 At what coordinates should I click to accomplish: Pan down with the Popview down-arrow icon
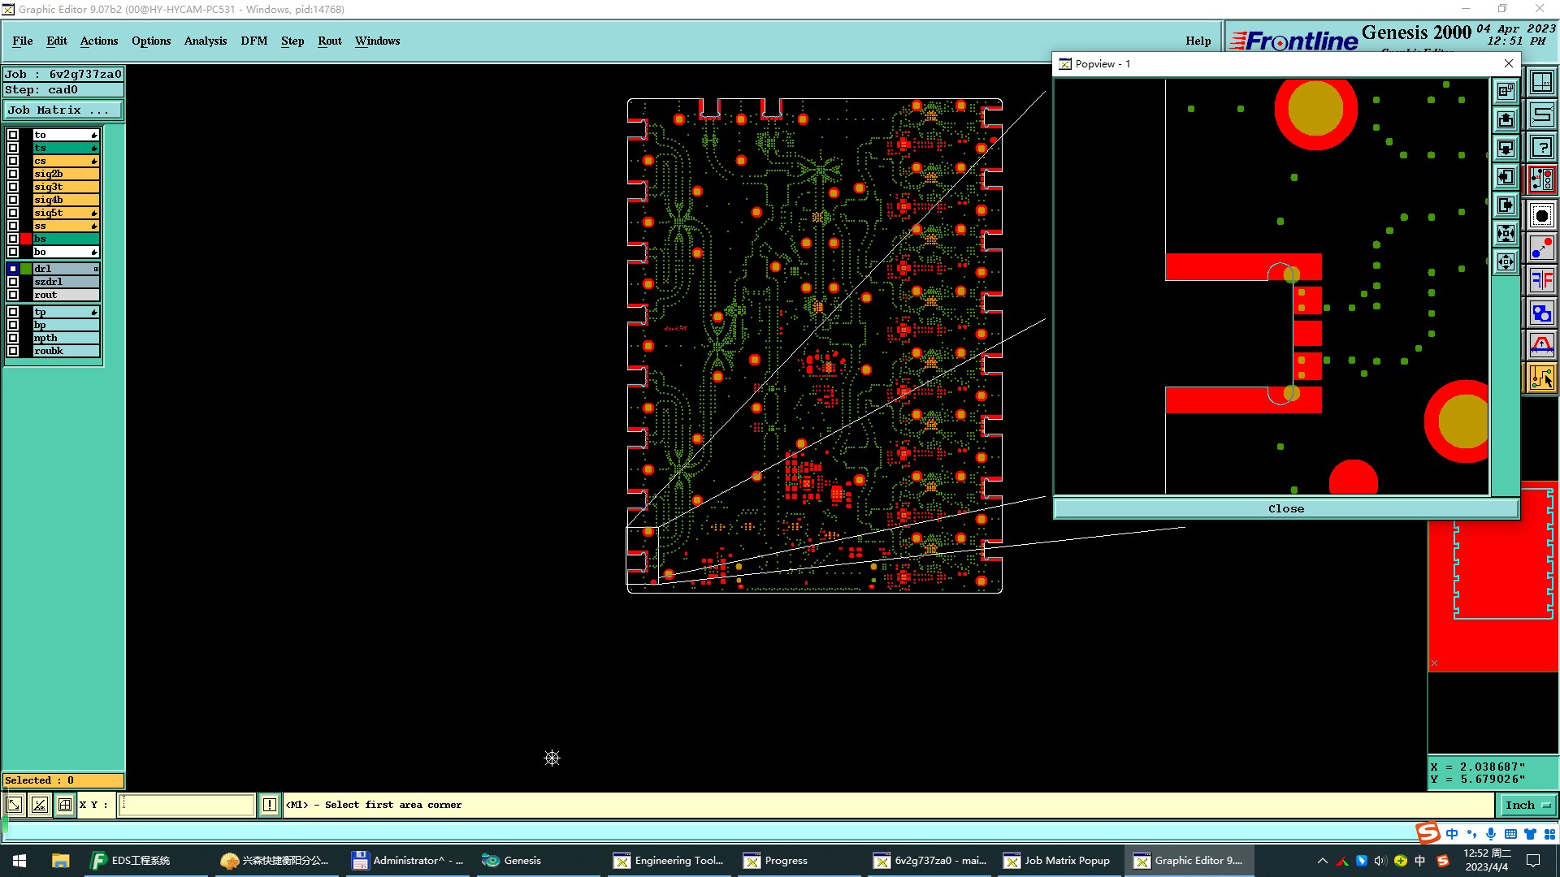pyautogui.click(x=1506, y=149)
